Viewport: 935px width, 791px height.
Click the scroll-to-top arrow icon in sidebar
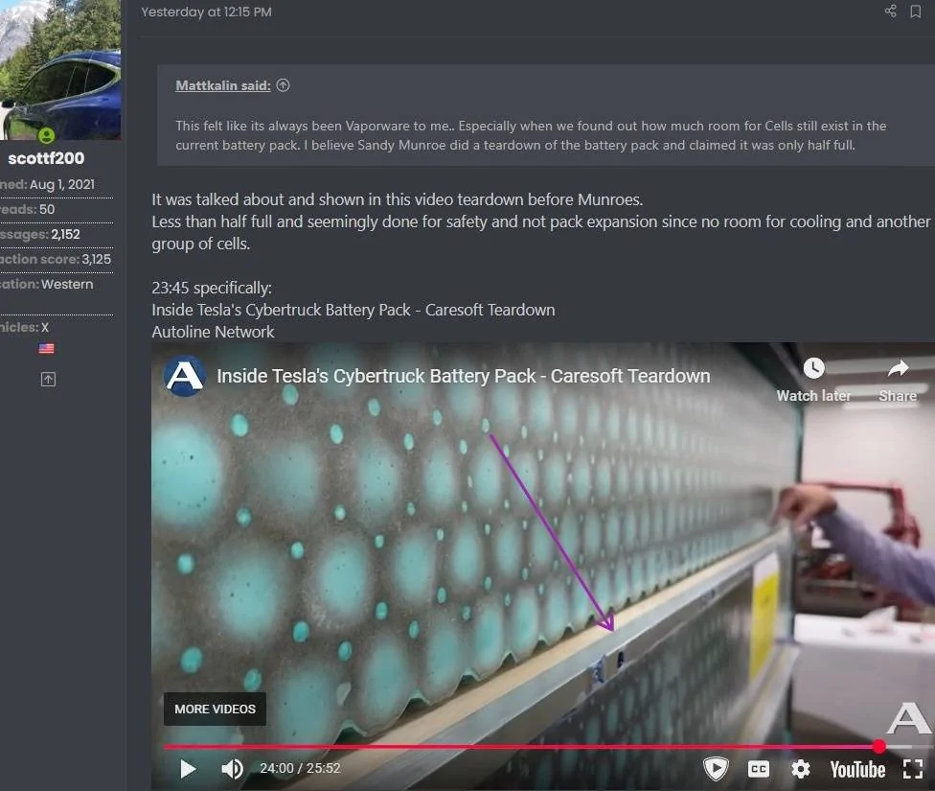(48, 379)
